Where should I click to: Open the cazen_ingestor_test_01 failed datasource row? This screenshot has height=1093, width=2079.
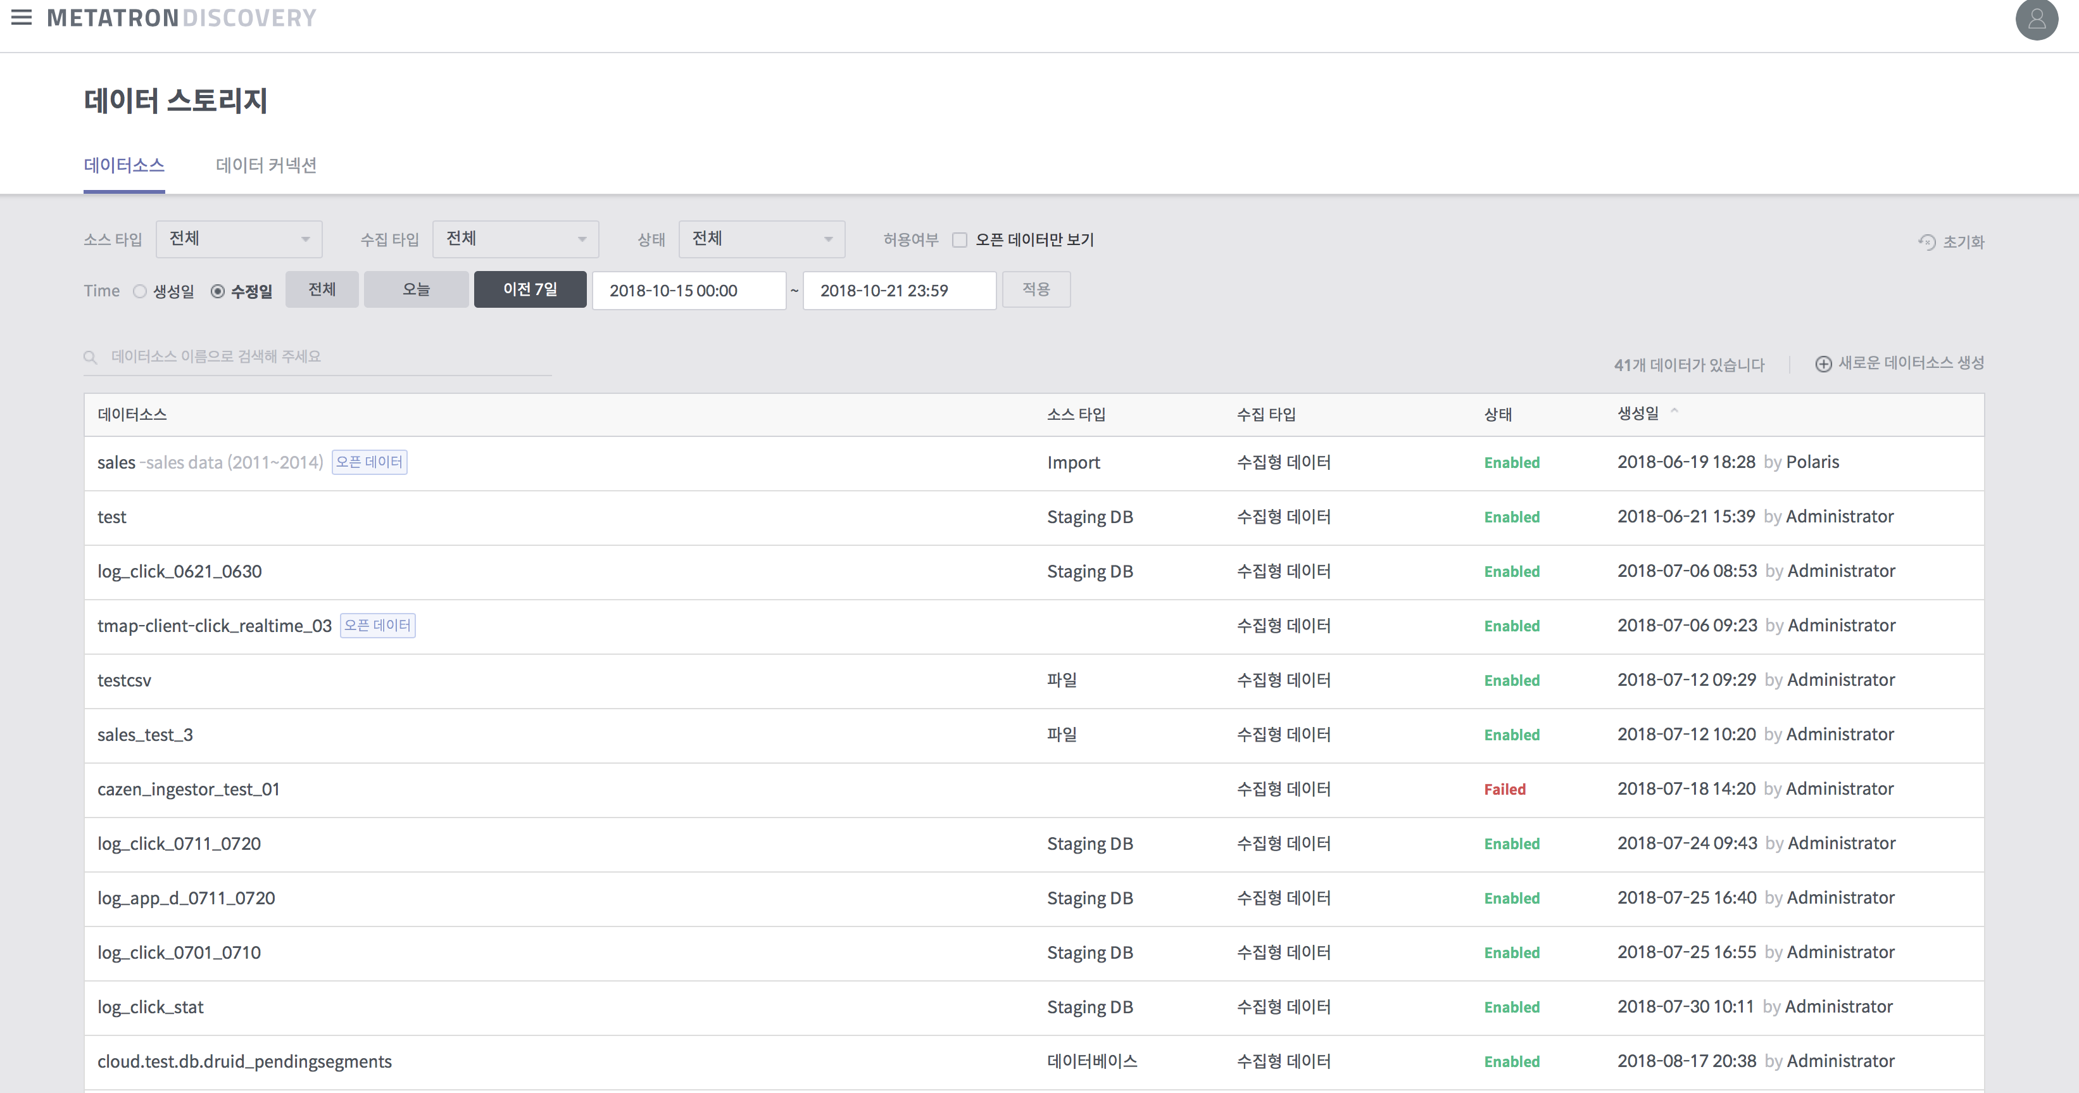[189, 790]
